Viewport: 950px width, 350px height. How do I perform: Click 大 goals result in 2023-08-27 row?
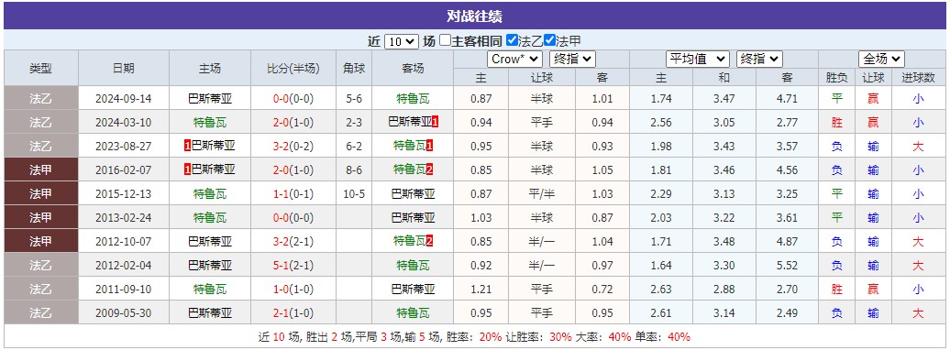tap(919, 146)
